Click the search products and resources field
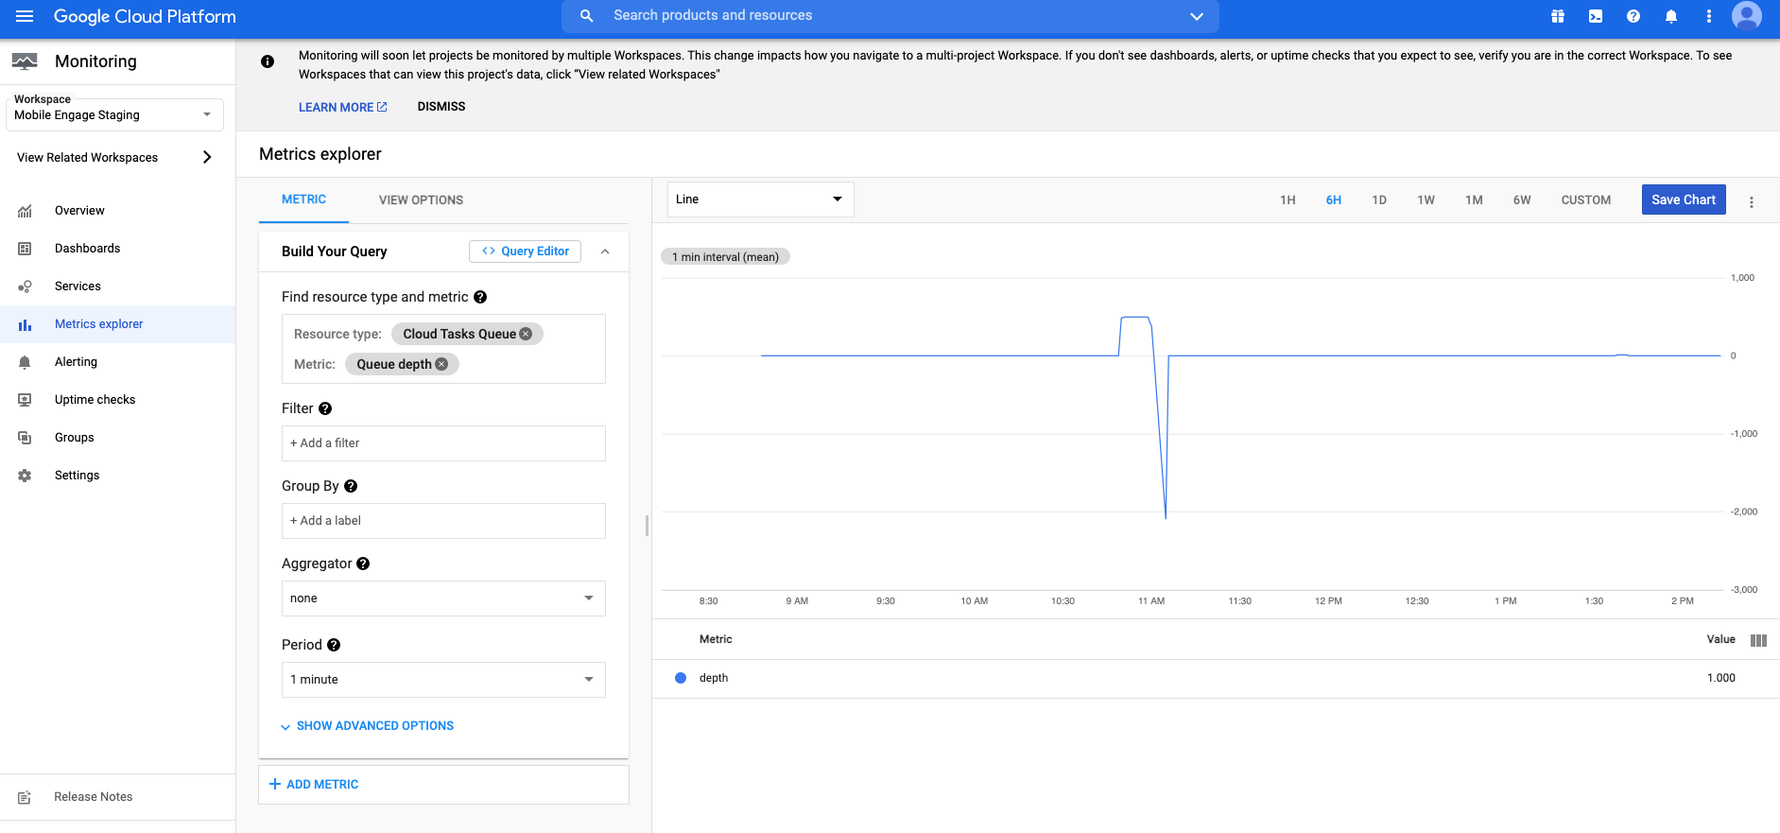This screenshot has width=1780, height=833. (889, 16)
